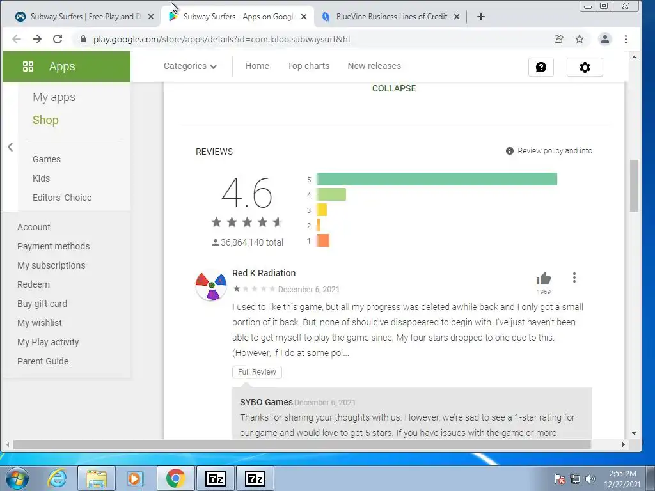Open My Play activity
This screenshot has width=655, height=491.
pos(48,343)
